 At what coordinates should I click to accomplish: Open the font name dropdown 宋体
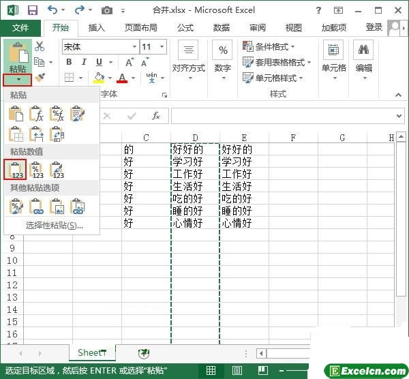134,47
